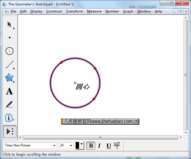Select the circle center point
The width and height of the screenshot is (191, 159).
pos(75,83)
